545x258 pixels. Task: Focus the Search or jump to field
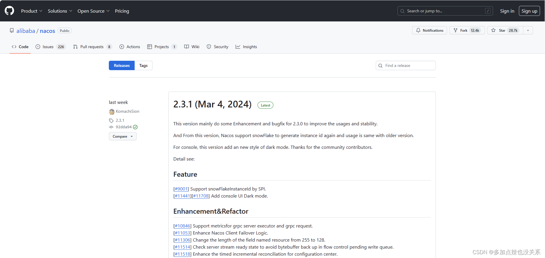[x=445, y=11]
